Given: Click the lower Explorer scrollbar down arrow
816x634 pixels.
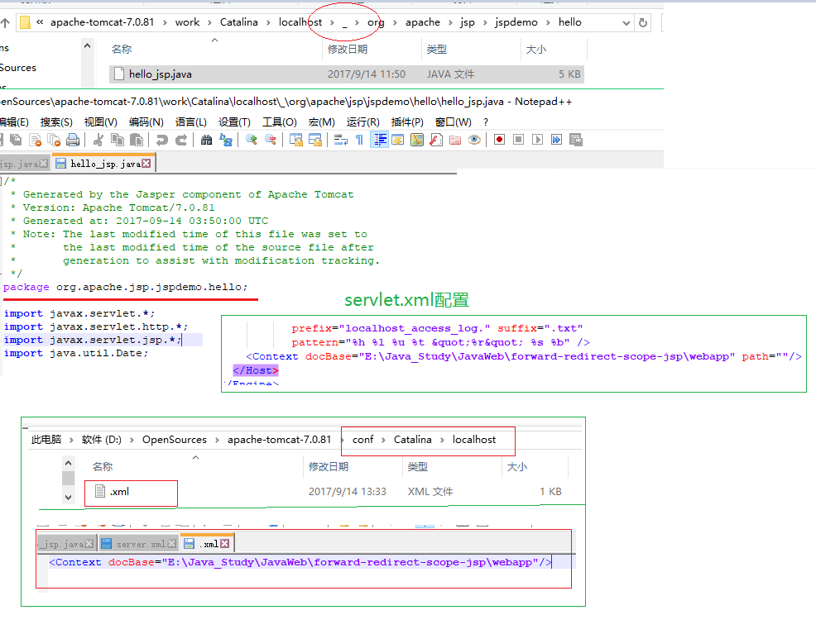Looking at the screenshot, I should click(68, 498).
